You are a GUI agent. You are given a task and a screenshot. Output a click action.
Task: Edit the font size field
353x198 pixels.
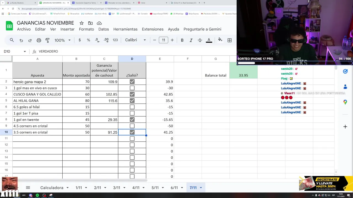tap(163, 40)
